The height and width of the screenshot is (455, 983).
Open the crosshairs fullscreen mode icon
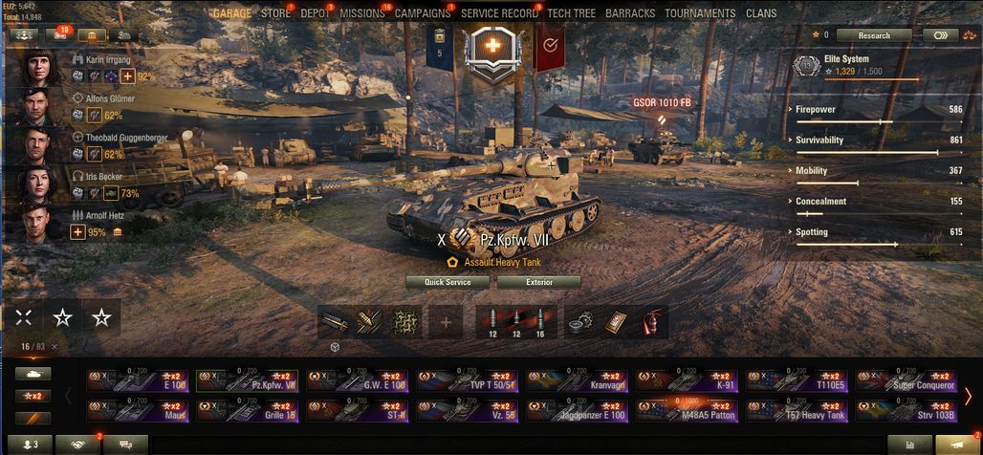24,317
